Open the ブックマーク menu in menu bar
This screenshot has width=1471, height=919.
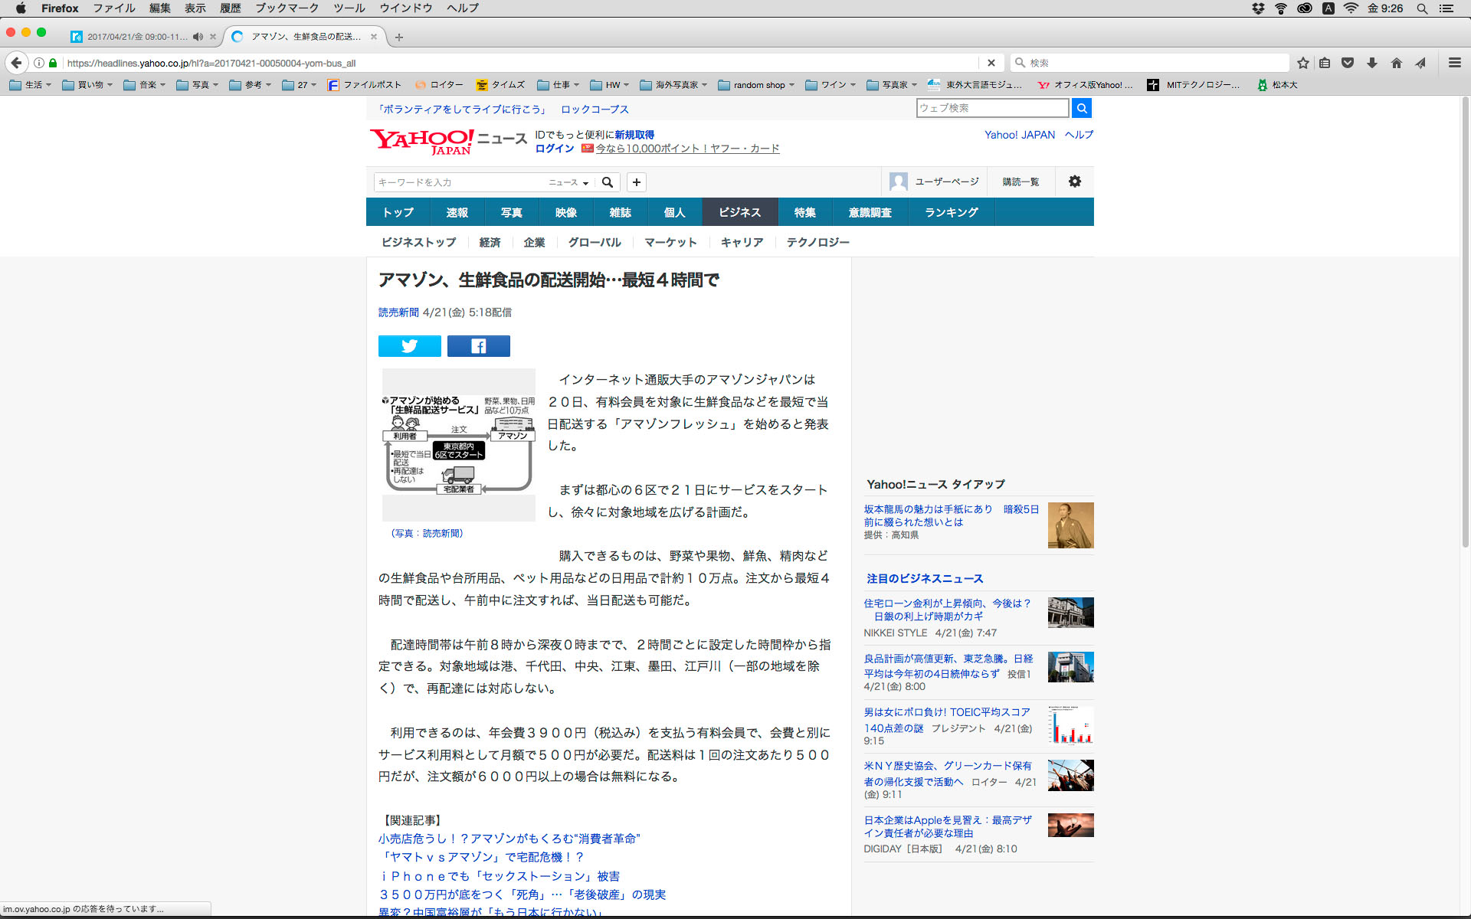point(287,8)
